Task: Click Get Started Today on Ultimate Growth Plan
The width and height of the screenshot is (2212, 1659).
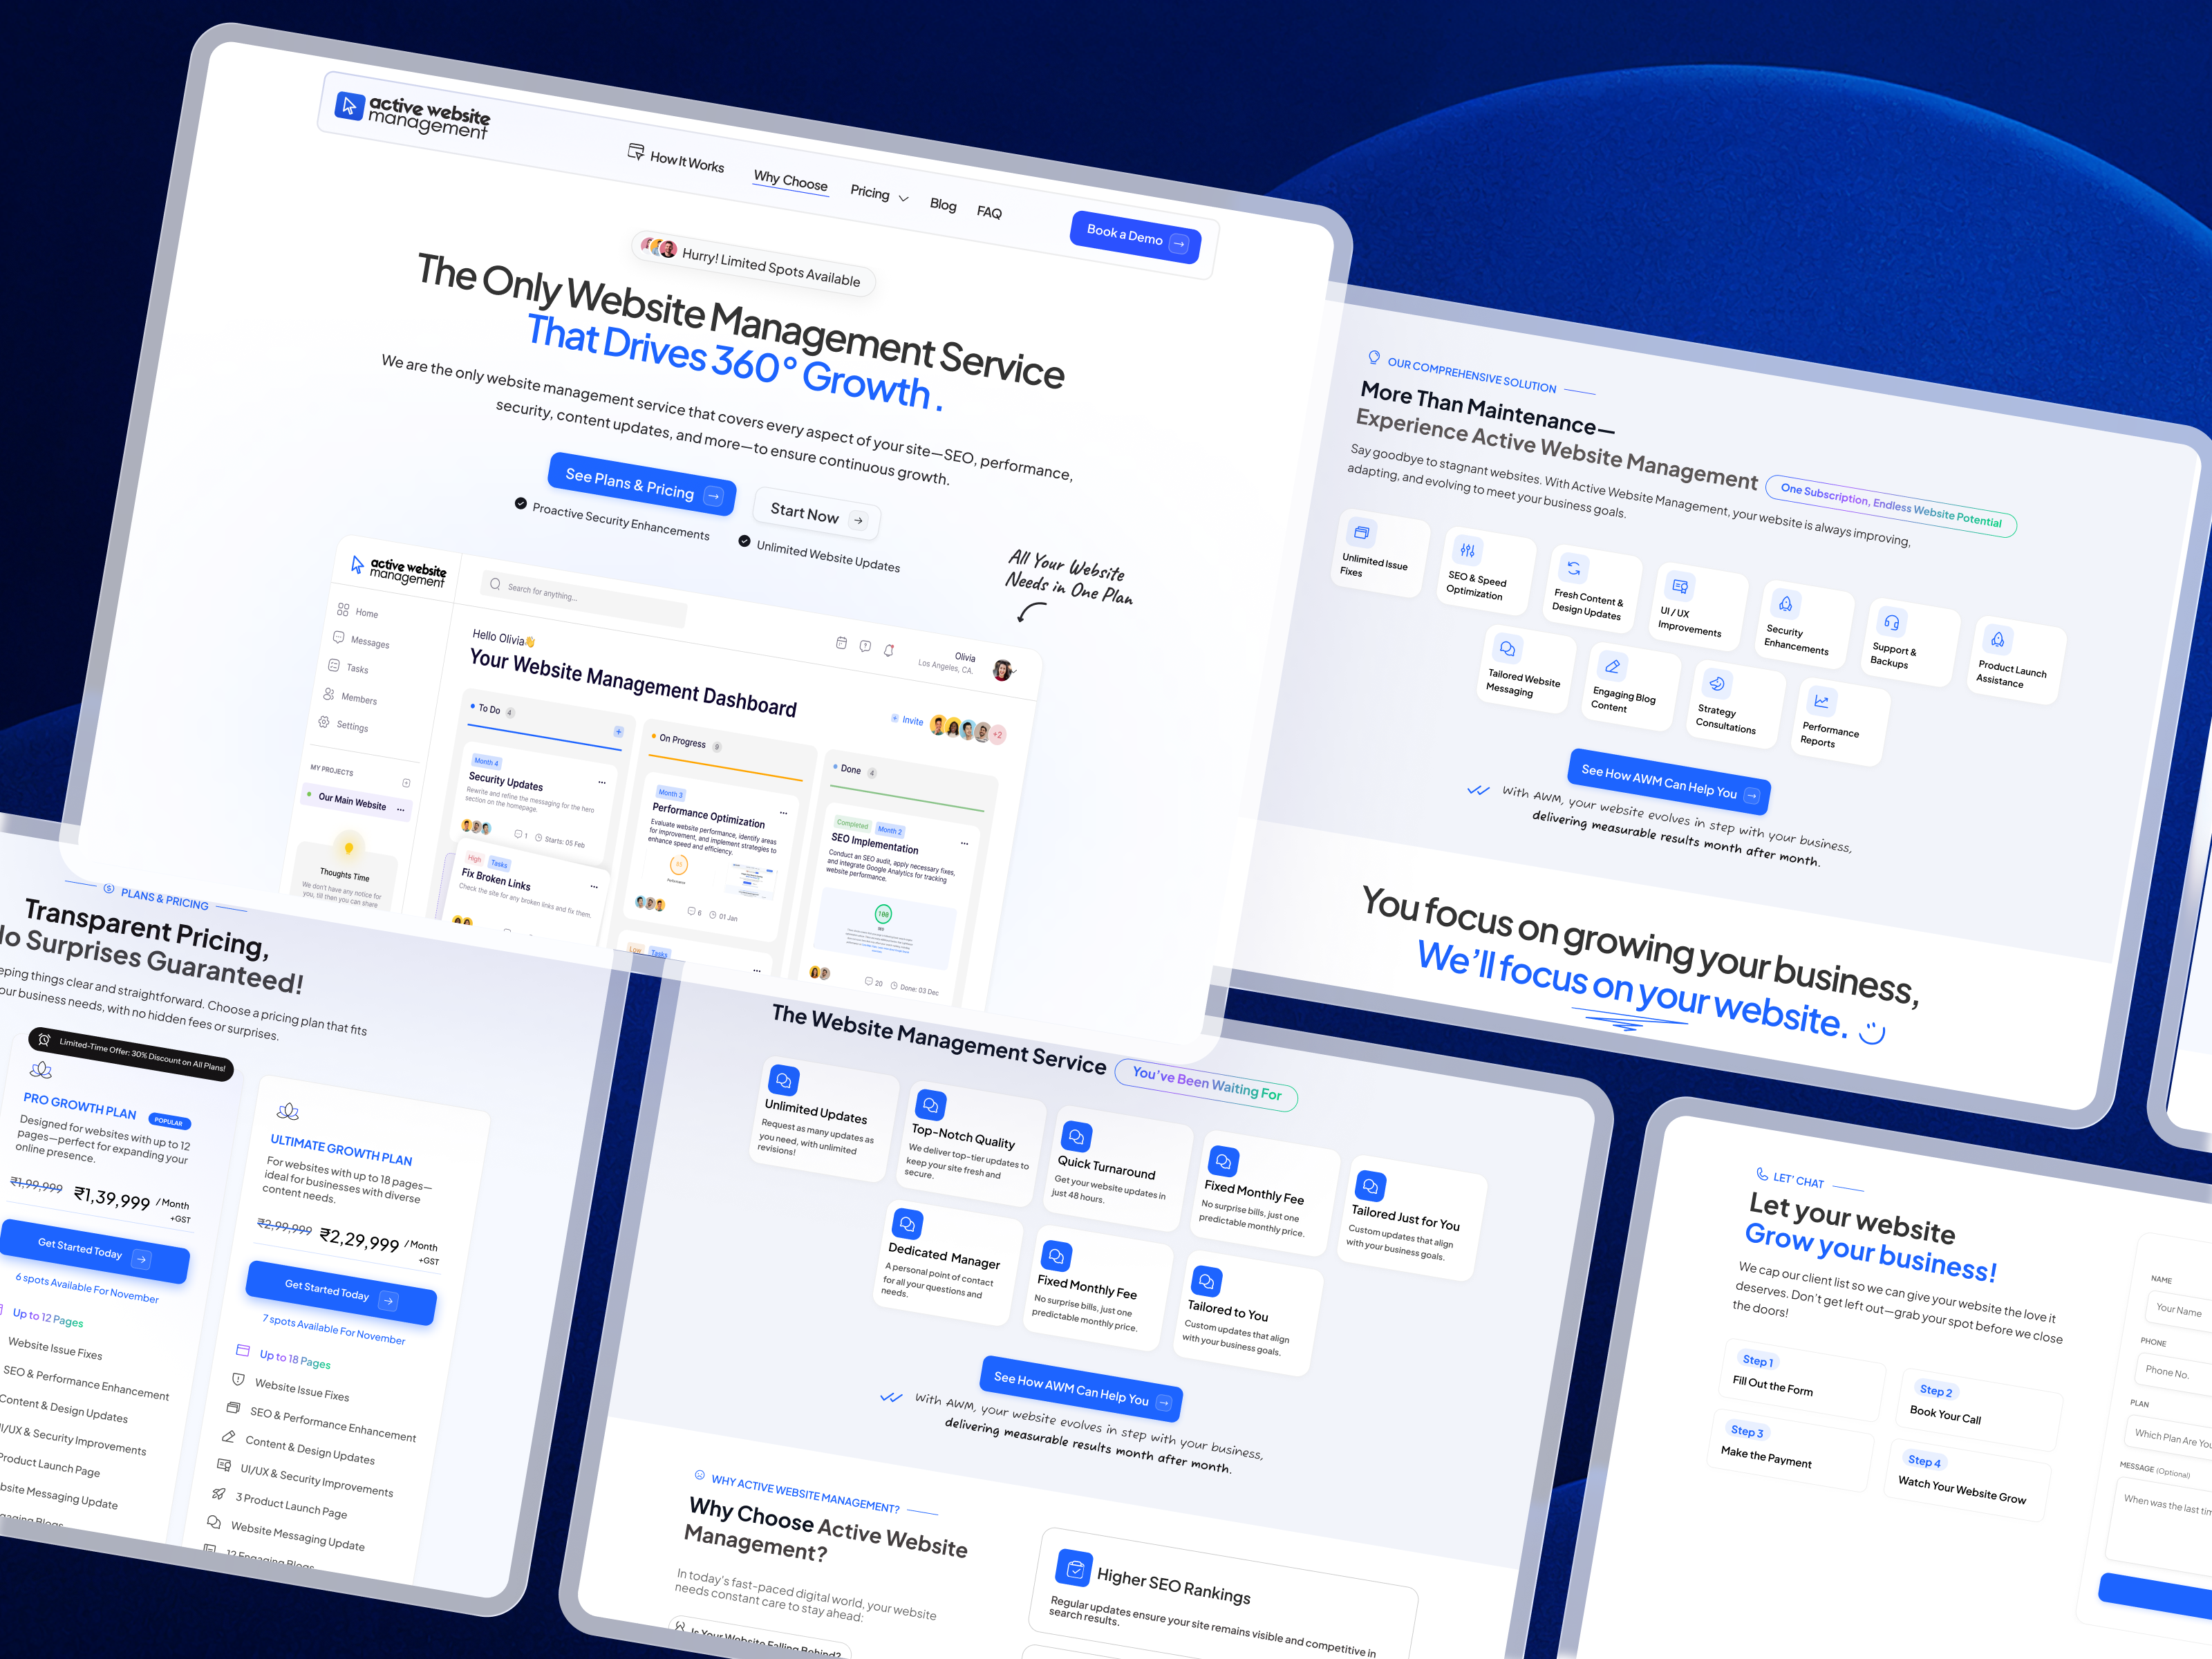Action: 340,1293
